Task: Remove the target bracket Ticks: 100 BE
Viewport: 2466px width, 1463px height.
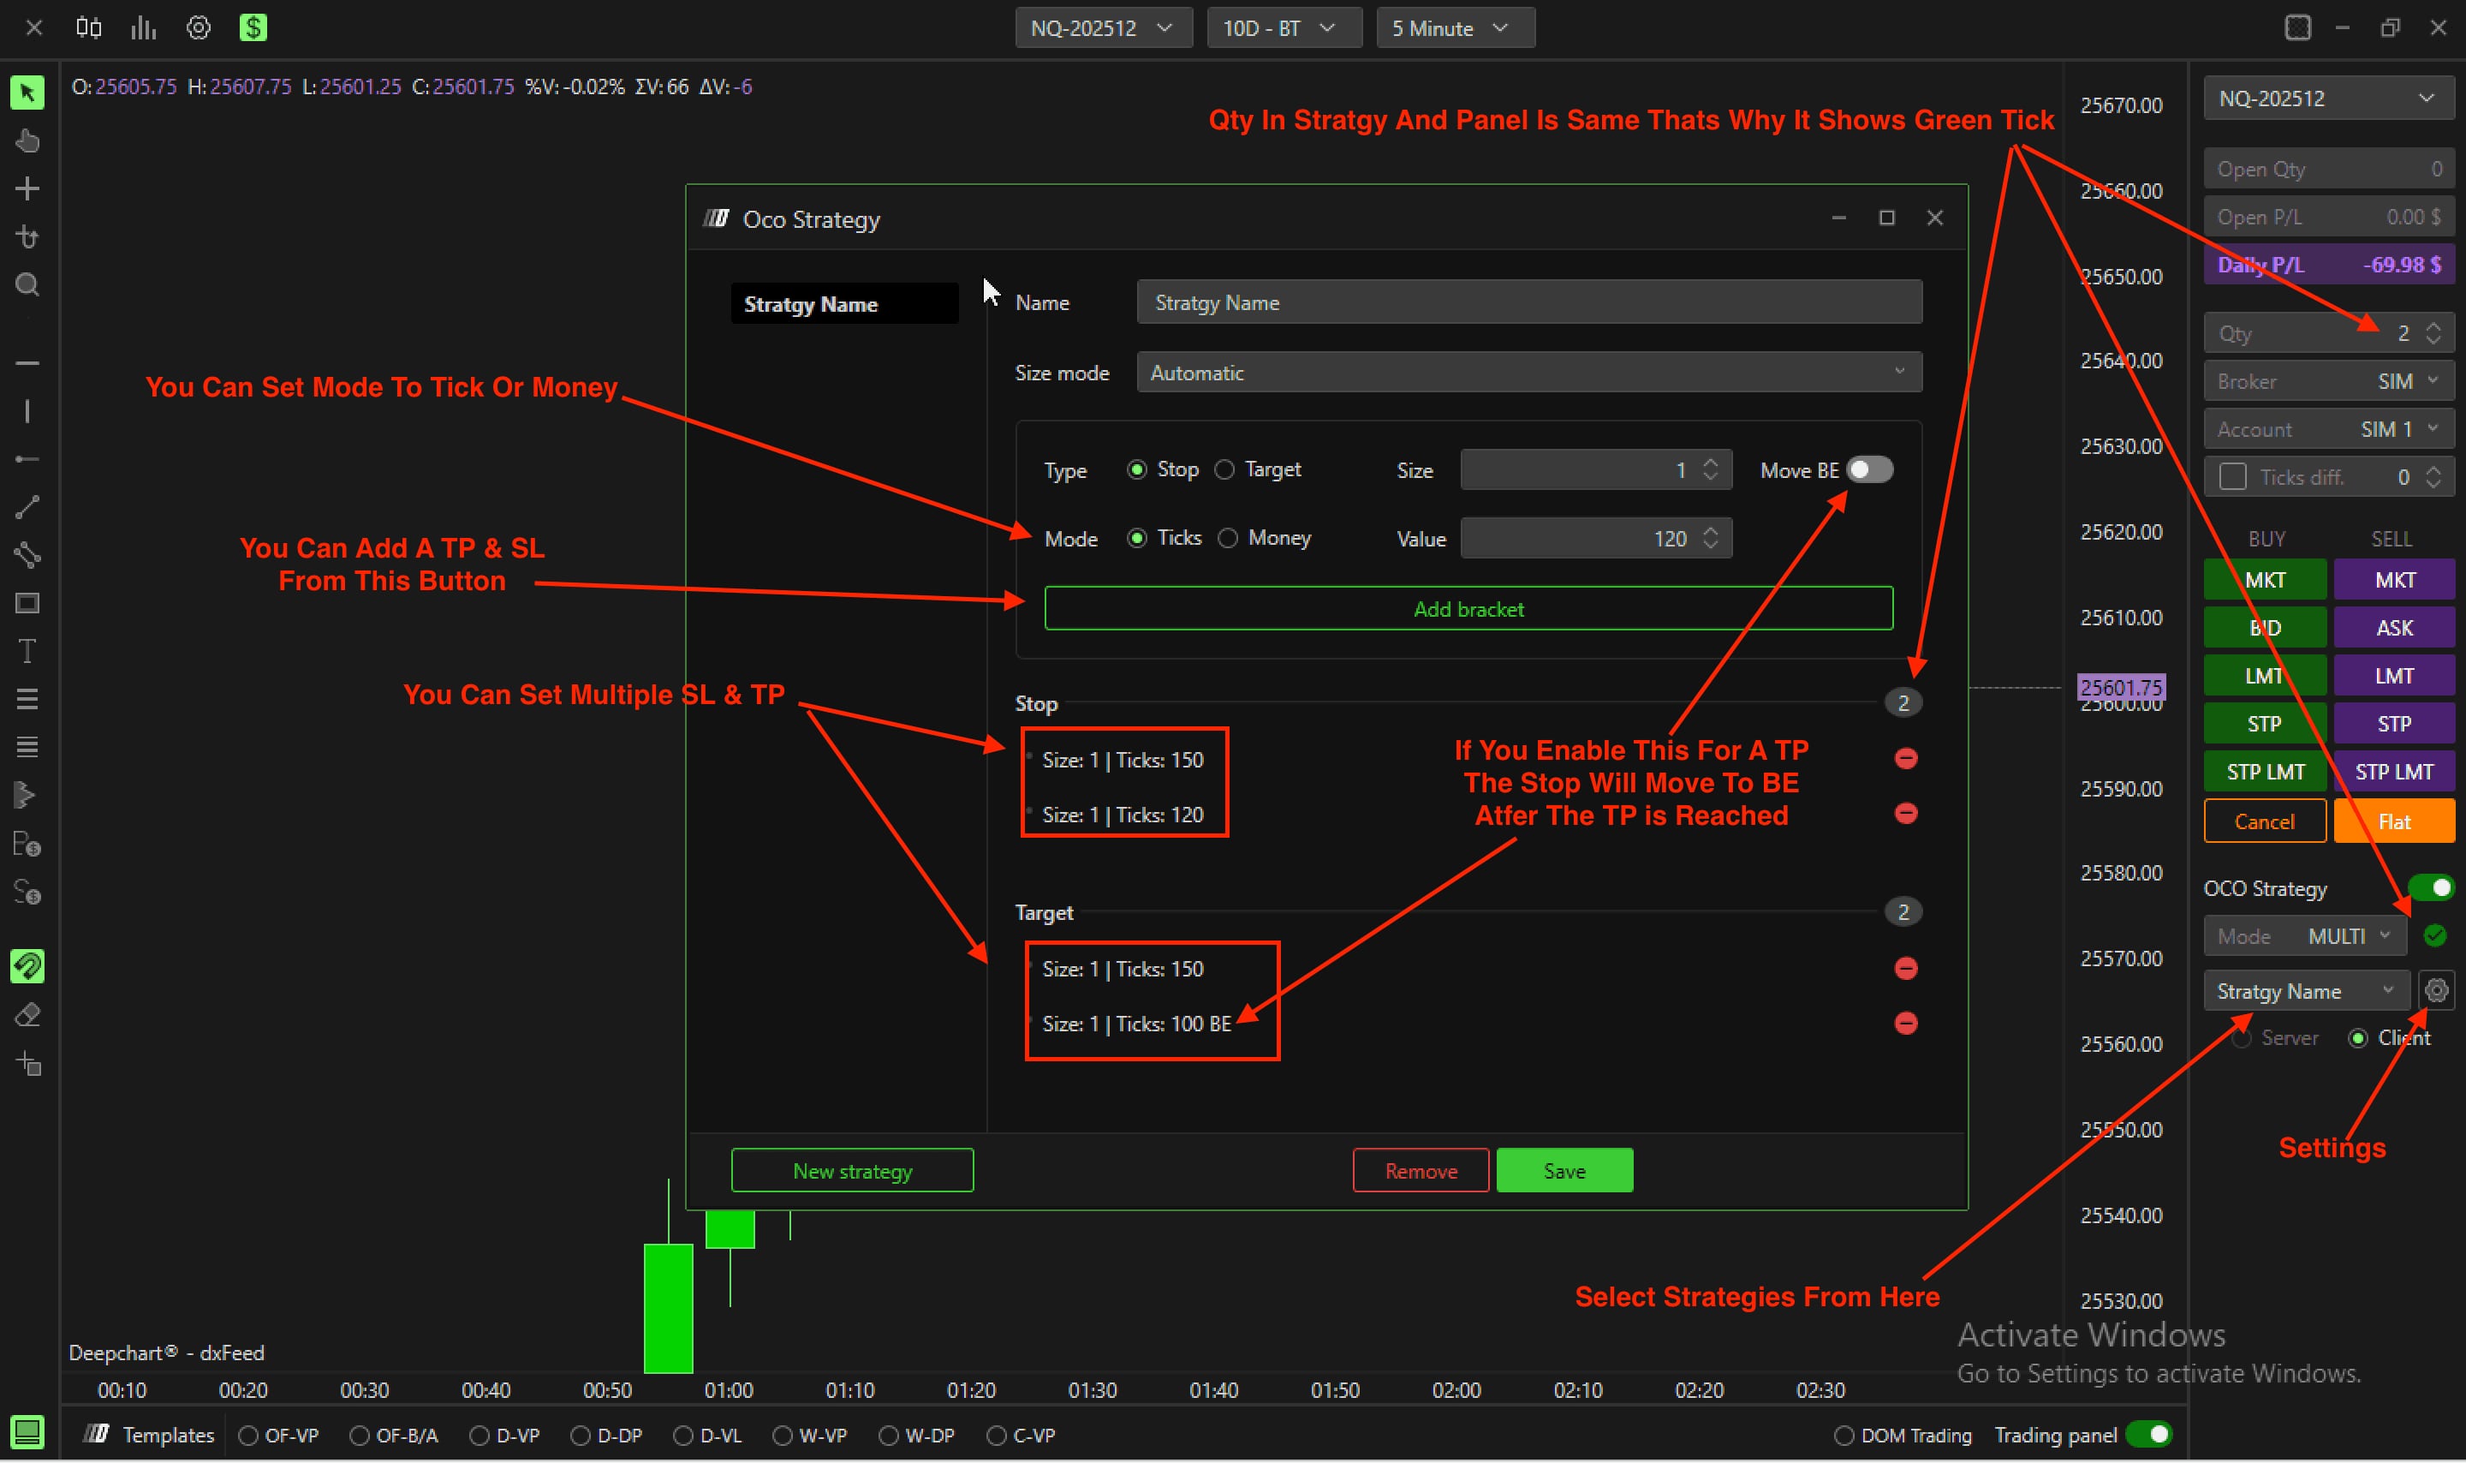Action: pos(1905,1024)
